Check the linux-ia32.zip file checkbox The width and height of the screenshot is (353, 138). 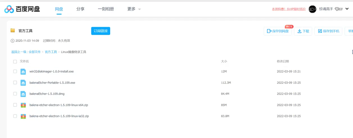click(x=15, y=116)
